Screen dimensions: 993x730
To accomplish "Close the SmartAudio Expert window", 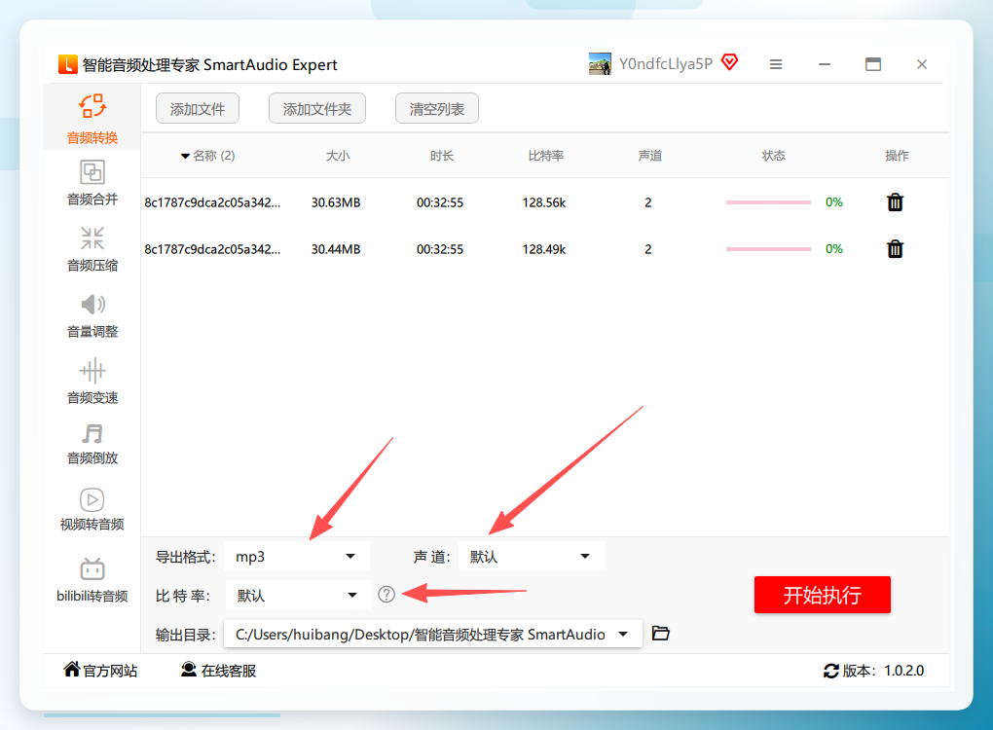I will [x=921, y=64].
